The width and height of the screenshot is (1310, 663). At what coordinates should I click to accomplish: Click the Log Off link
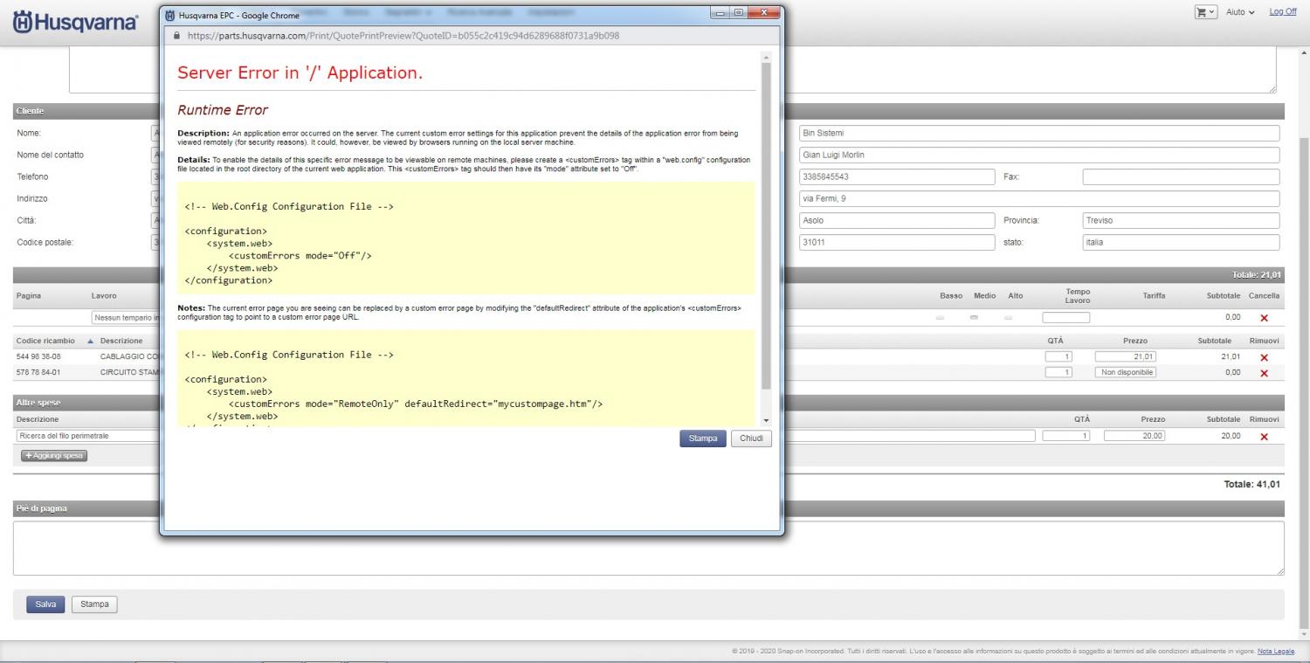tap(1282, 11)
